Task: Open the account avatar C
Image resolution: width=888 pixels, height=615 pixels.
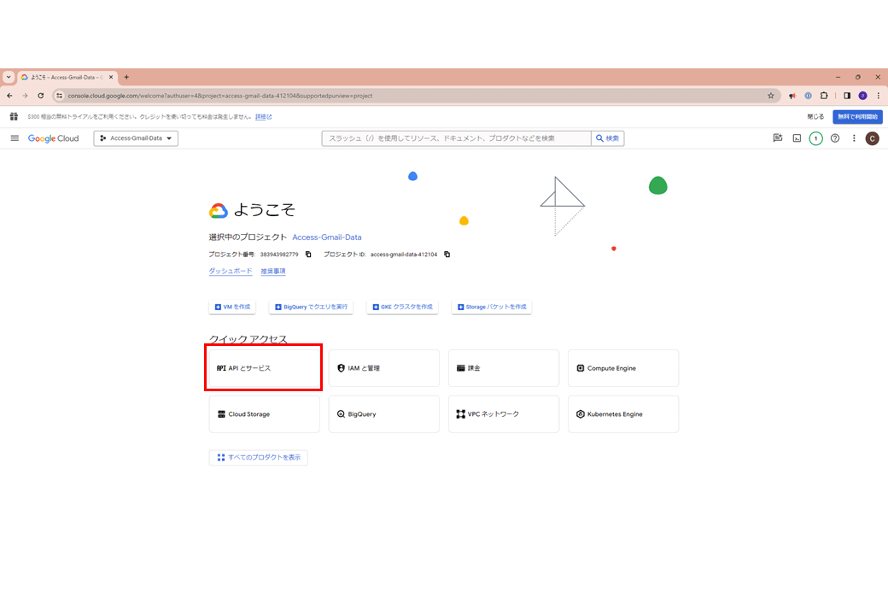Action: click(x=872, y=138)
